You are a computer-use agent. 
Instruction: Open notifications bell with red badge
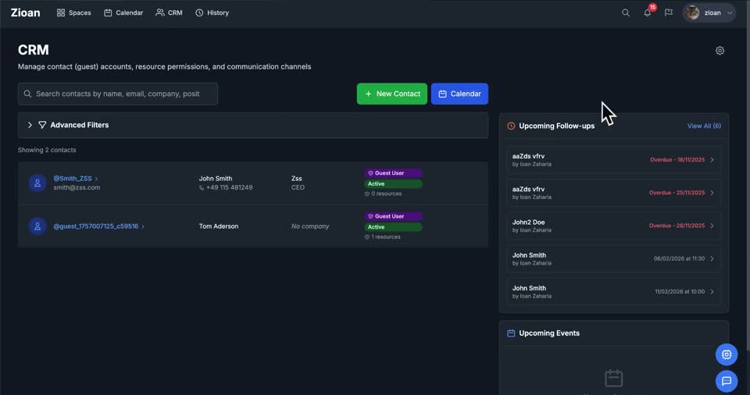pos(647,13)
